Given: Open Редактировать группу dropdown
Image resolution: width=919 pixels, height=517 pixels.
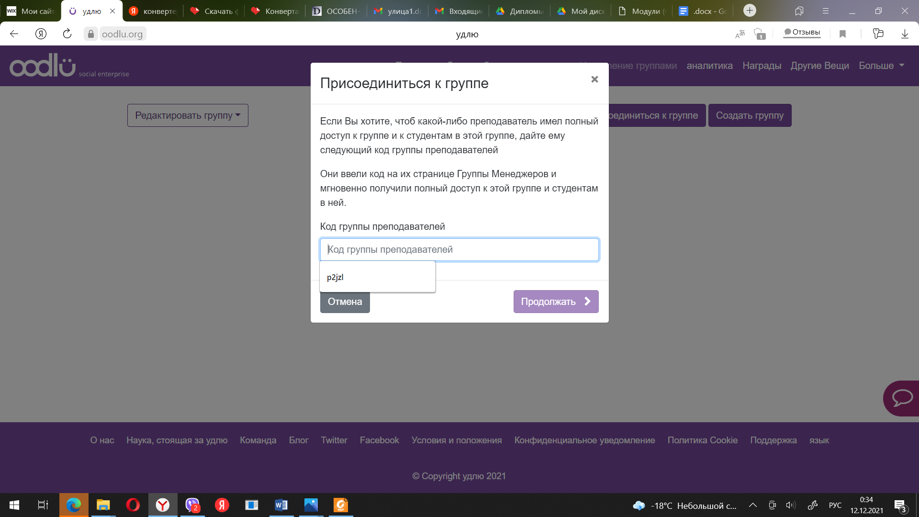Looking at the screenshot, I should pos(188,115).
